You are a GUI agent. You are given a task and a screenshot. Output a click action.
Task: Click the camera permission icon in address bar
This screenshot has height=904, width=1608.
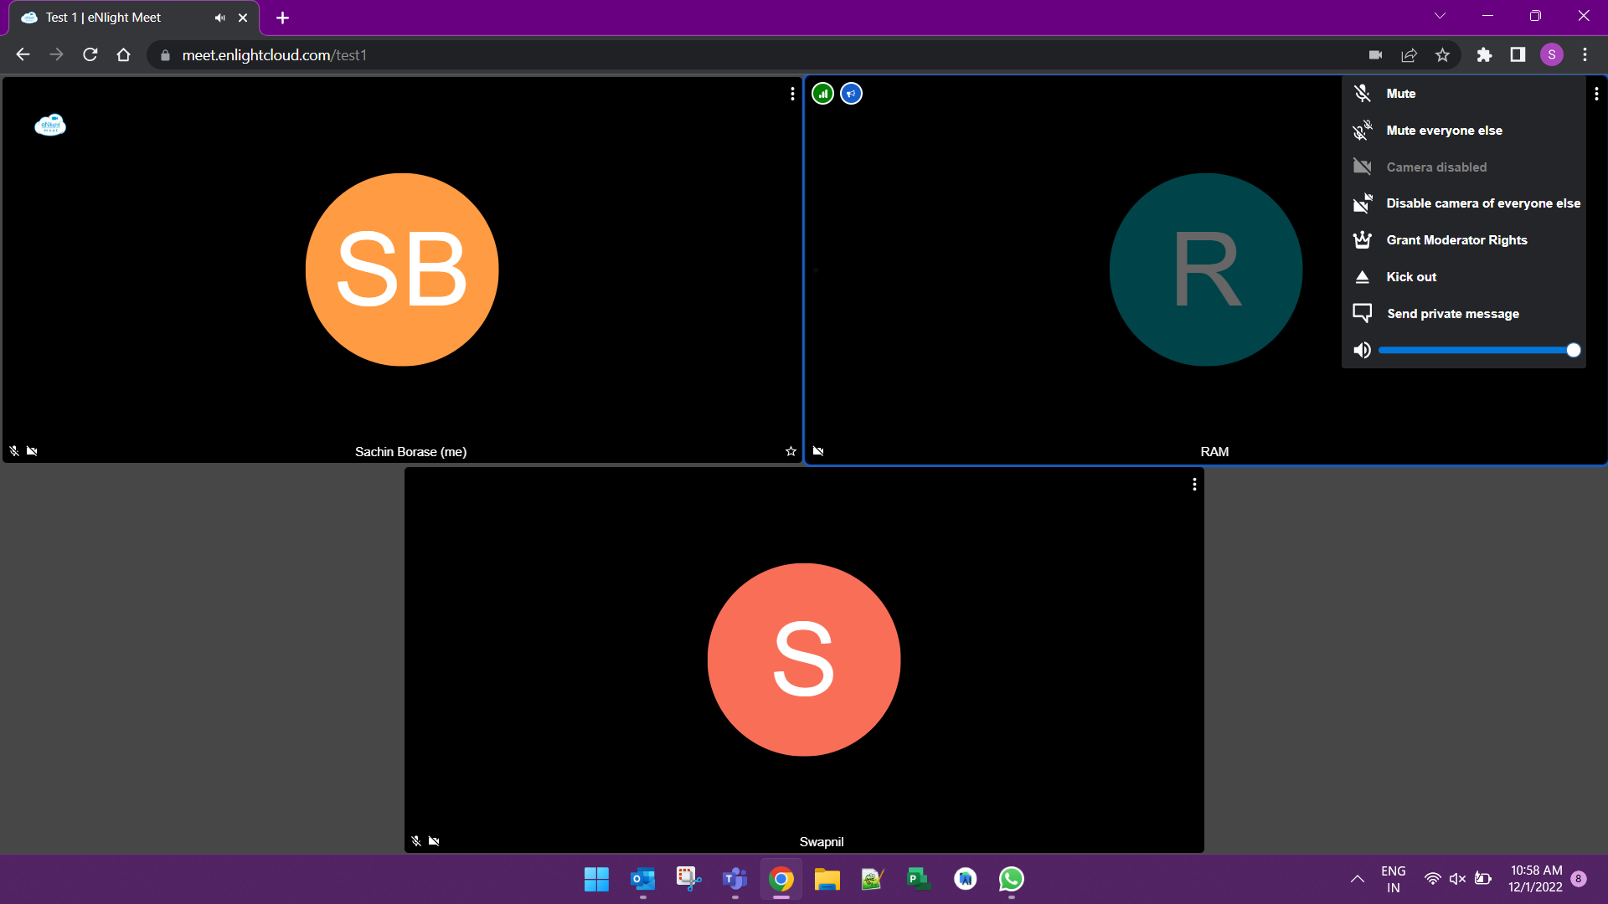pyautogui.click(x=1375, y=55)
